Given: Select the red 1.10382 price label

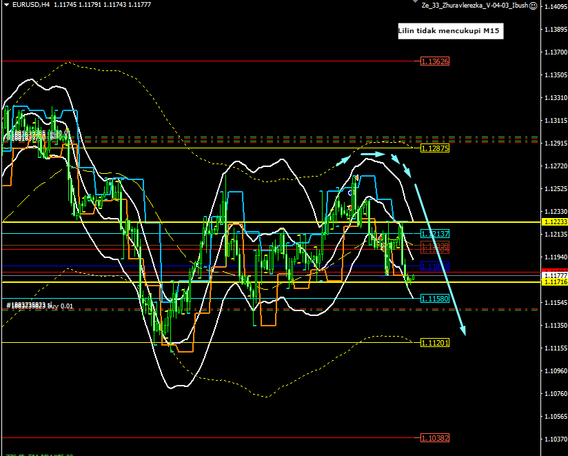Looking at the screenshot, I should coord(435,438).
